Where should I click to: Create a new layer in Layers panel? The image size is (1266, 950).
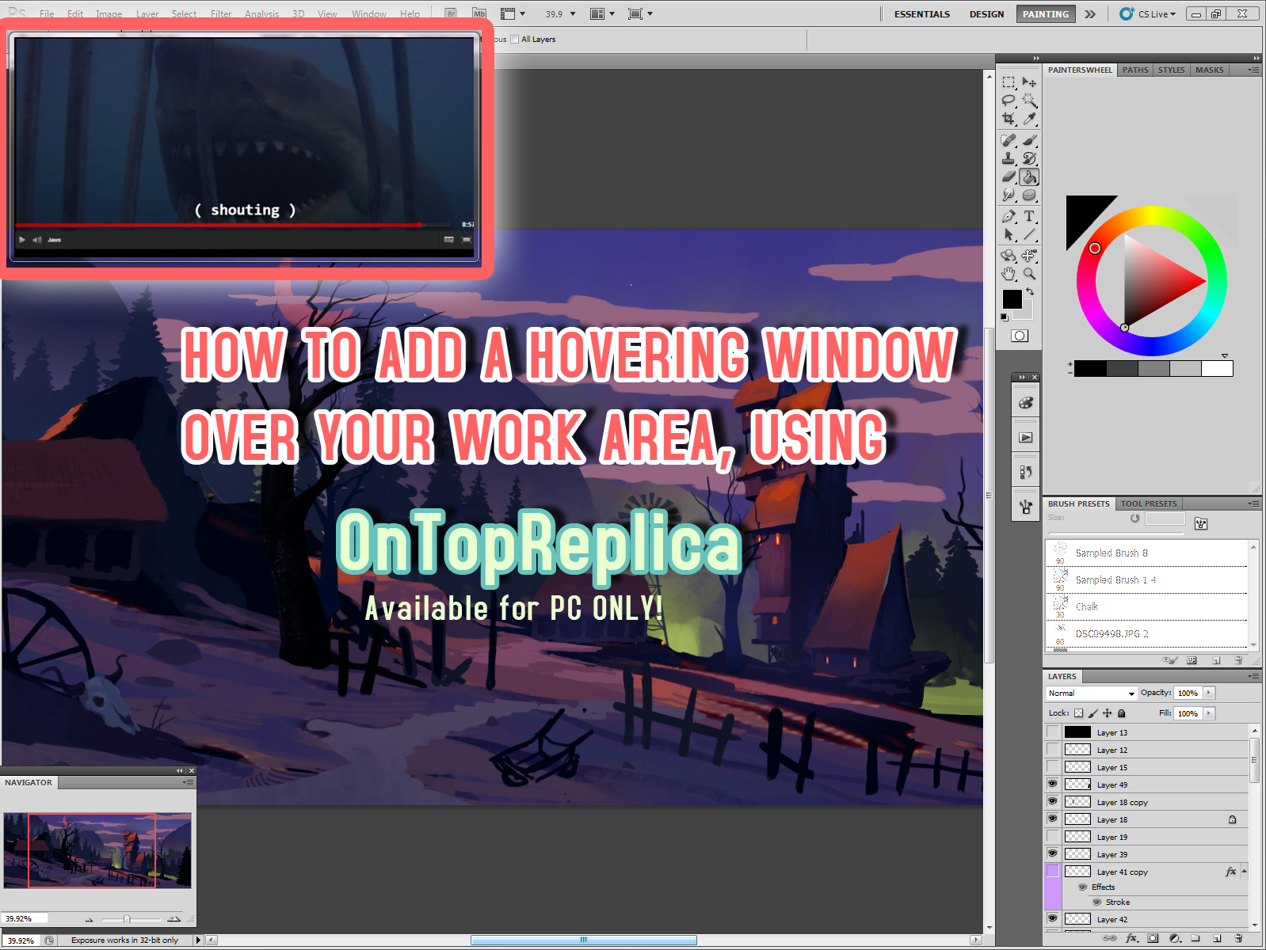(1216, 938)
